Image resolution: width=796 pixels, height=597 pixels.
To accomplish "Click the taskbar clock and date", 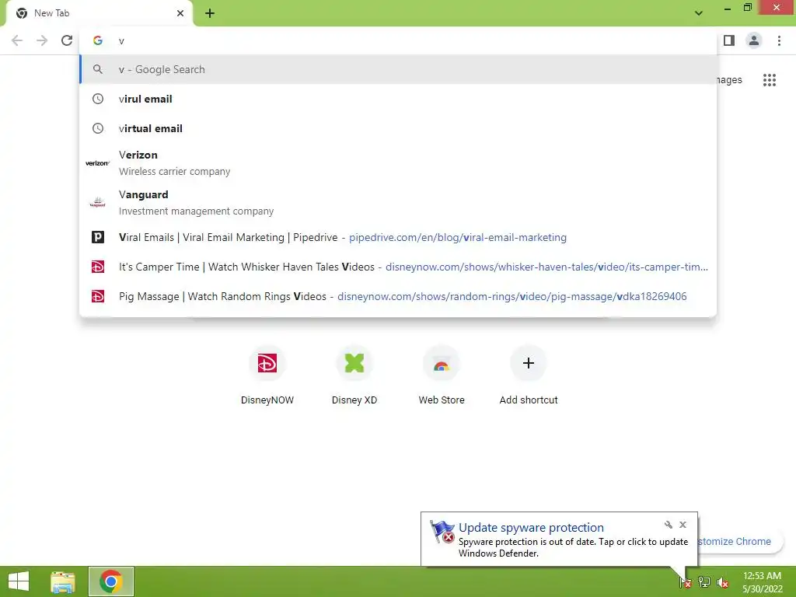I will (x=762, y=581).
